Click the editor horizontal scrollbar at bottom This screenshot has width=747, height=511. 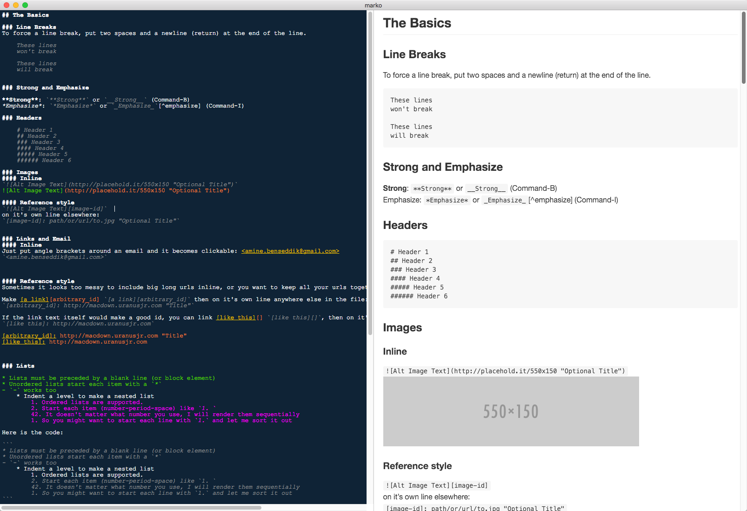pyautogui.click(x=131, y=508)
